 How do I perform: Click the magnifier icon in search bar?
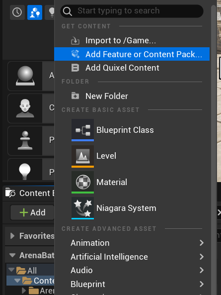tap(67, 11)
